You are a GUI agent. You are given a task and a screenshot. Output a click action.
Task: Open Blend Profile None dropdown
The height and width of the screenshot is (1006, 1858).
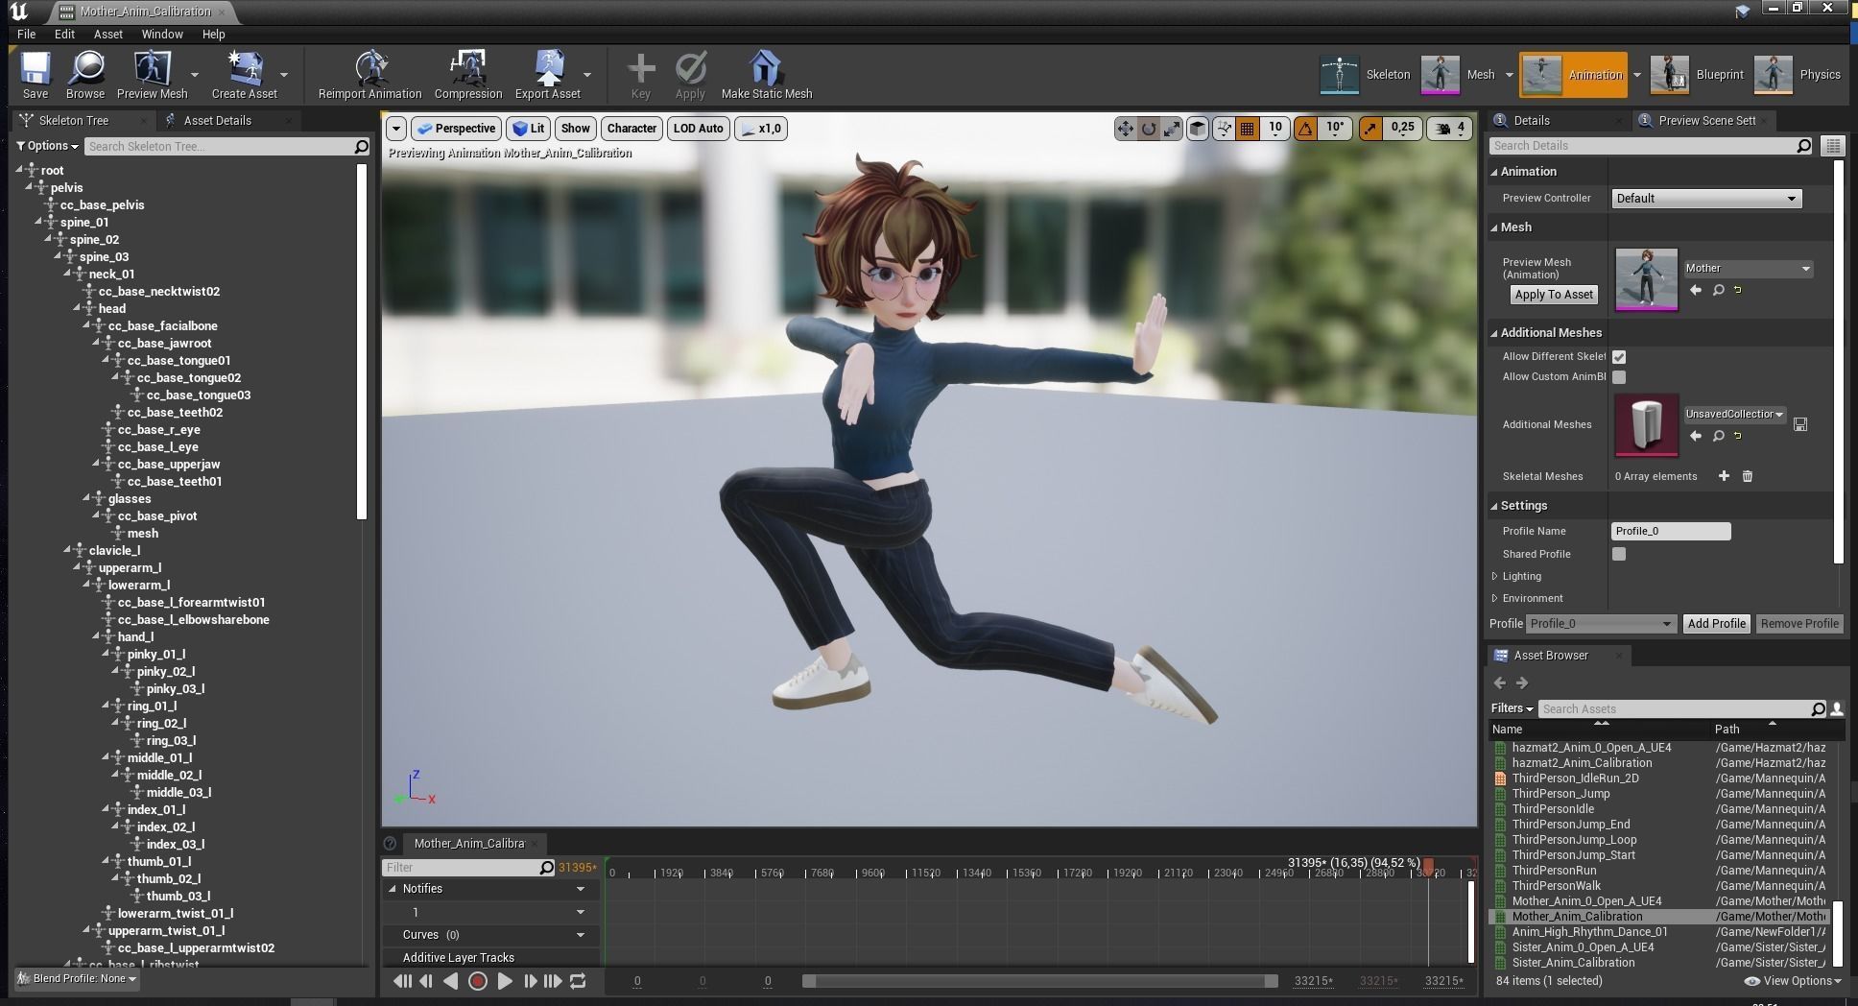78,978
